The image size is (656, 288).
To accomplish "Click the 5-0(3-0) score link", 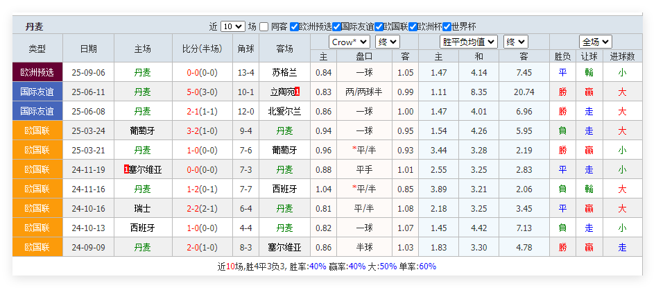I will coord(202,92).
